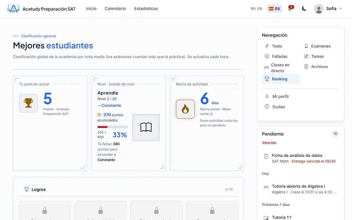Screen dimensions: 352x220
Task: Click the Mi perfil person icon
Action: click(267, 96)
